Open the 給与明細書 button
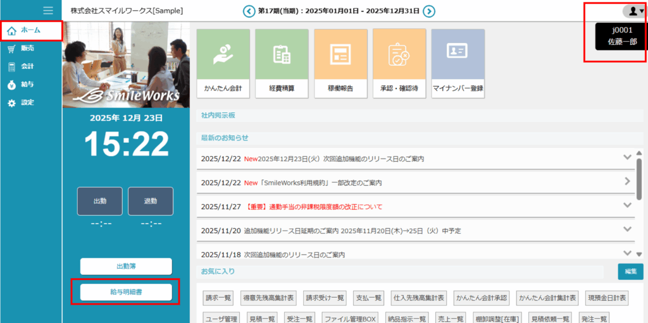The height and width of the screenshot is (323, 648). (x=126, y=291)
